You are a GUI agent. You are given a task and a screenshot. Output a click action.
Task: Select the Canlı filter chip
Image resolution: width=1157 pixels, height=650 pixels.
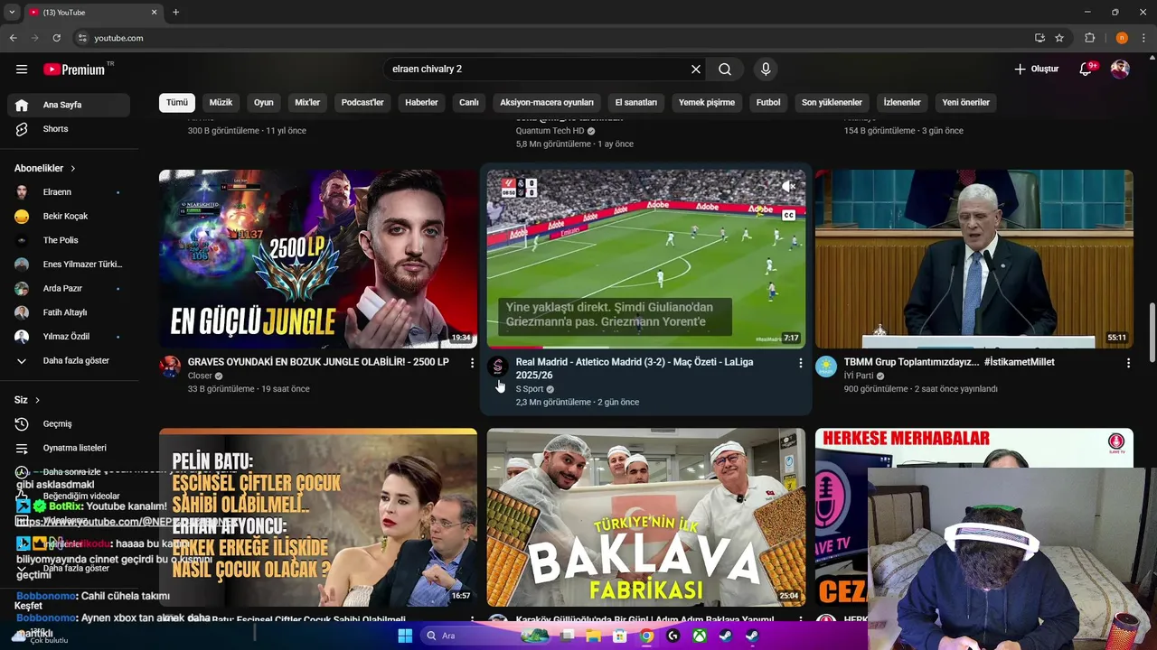469,103
